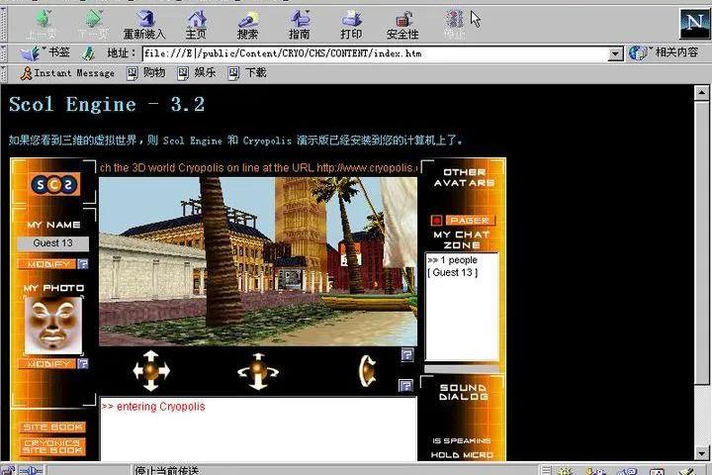Click the four-way move navigation arrows icon
This screenshot has height=475, width=712.
(x=151, y=371)
